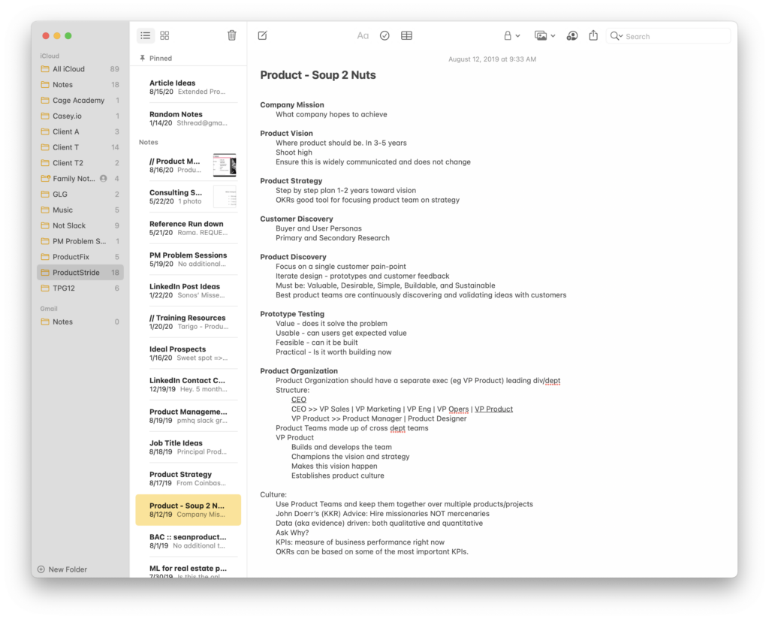Screen dimensions: 769x619
Task: Switch to gallery view of notes
Action: 164,35
